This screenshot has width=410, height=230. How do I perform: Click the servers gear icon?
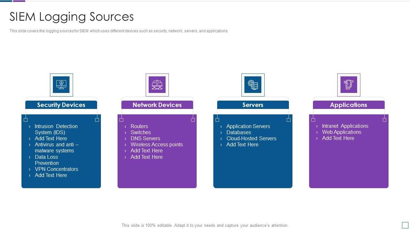tap(253, 85)
